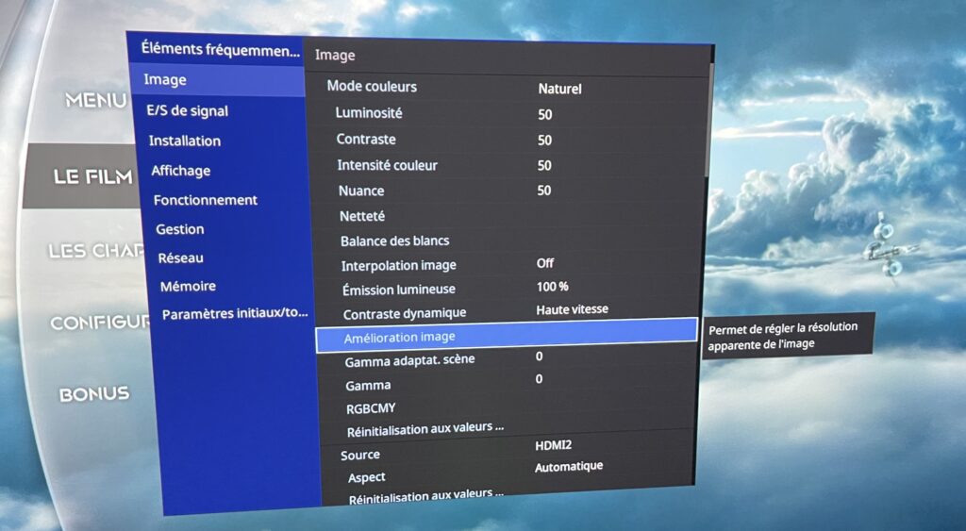966x531 pixels.
Task: Toggle the Interpolation image Off value
Action: pos(544,263)
